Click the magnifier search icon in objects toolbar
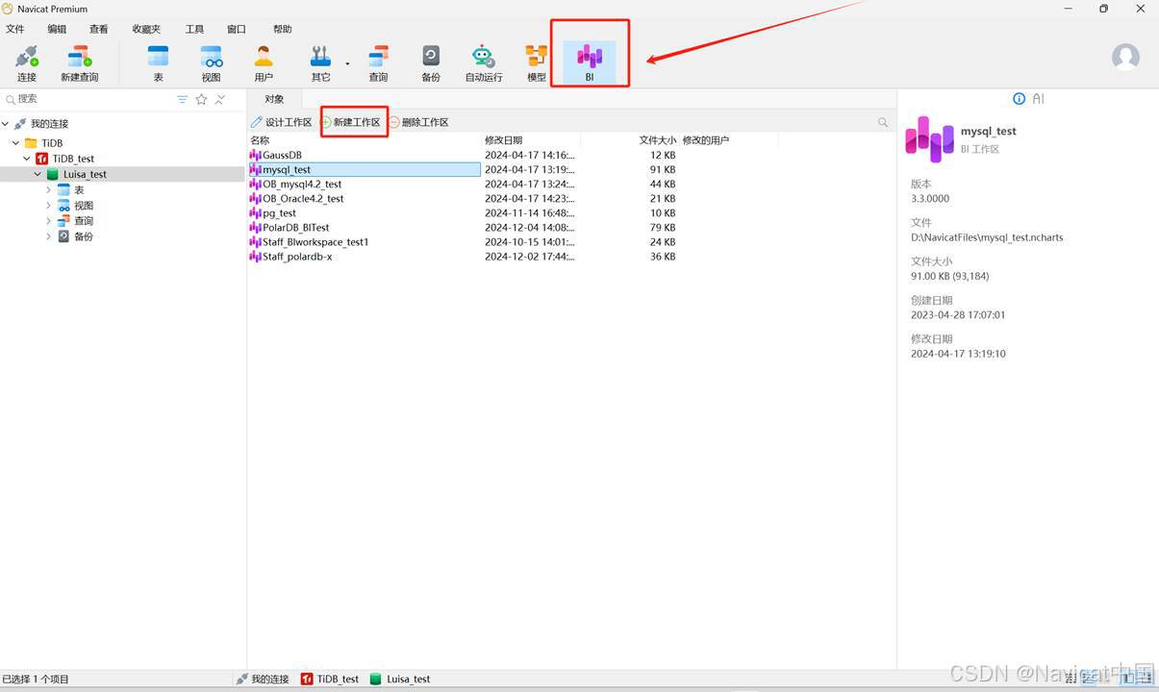This screenshot has width=1159, height=692. click(x=883, y=123)
